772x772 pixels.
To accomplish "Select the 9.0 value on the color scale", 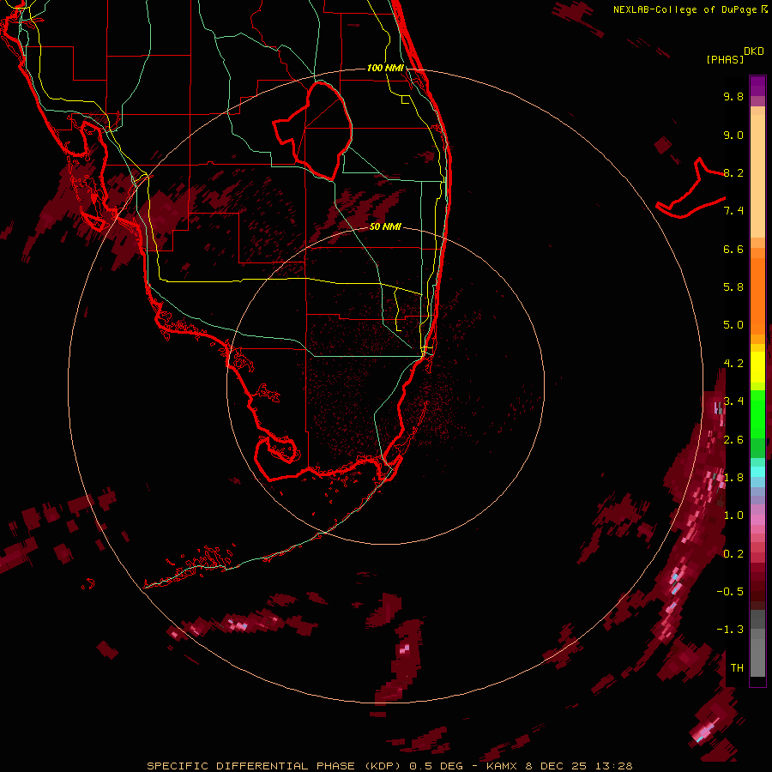I will 733,135.
